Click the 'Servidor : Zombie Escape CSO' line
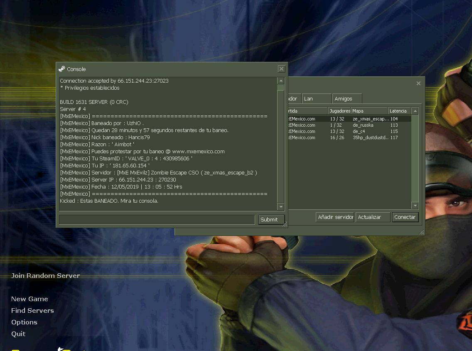The image size is (472, 351). 159,173
